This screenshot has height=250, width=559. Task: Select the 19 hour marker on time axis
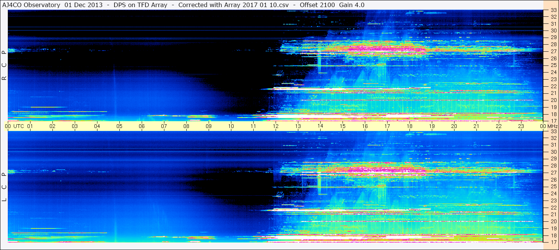(x=432, y=126)
